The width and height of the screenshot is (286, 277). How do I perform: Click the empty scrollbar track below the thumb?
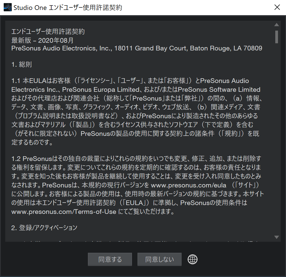(277, 138)
